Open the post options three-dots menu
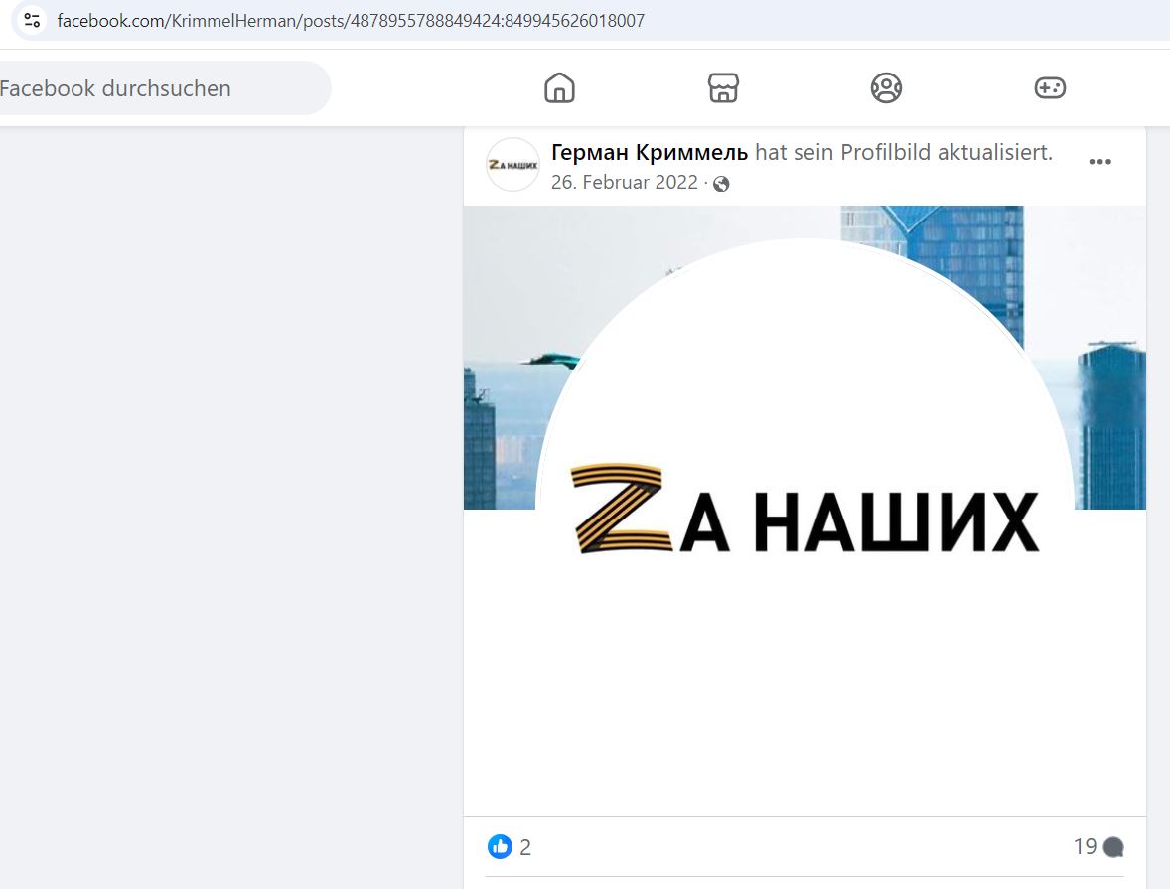This screenshot has width=1170, height=889. (x=1099, y=162)
